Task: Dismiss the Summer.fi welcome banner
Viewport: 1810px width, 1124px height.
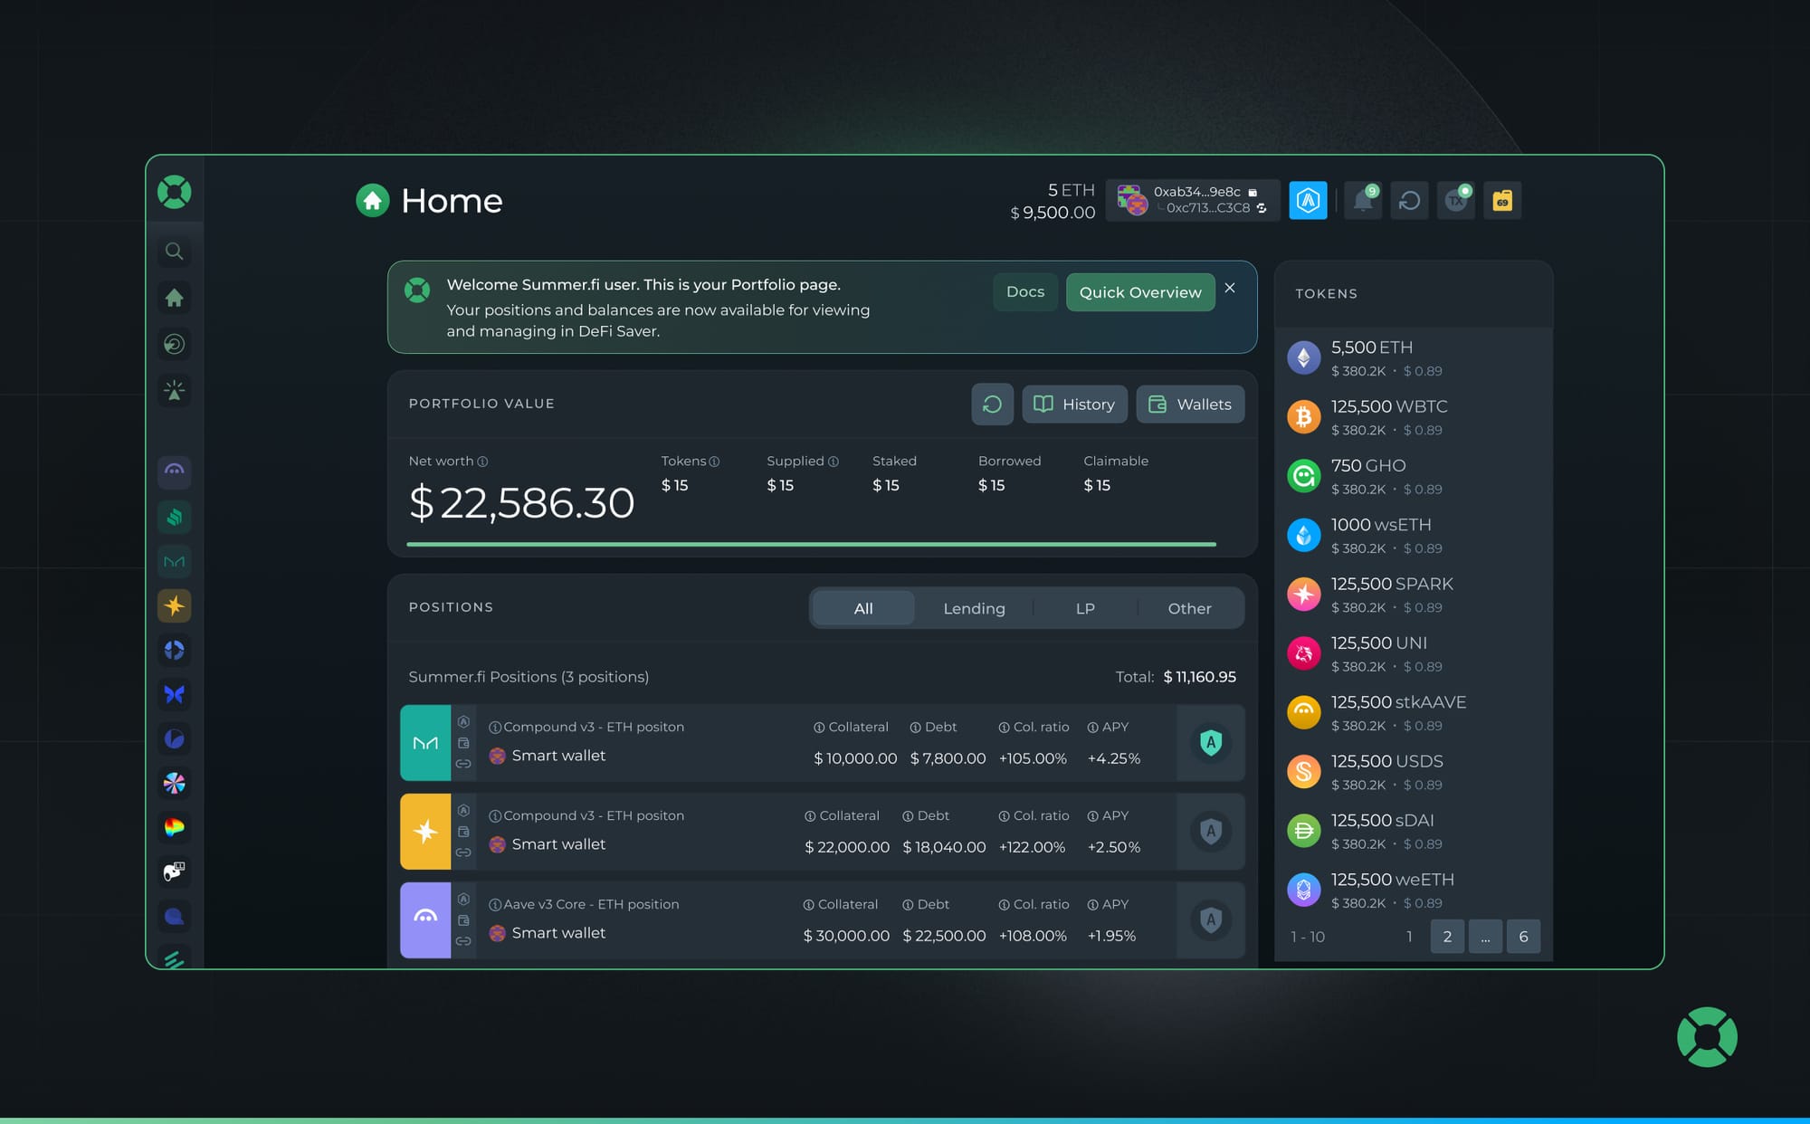Action: click(1230, 288)
